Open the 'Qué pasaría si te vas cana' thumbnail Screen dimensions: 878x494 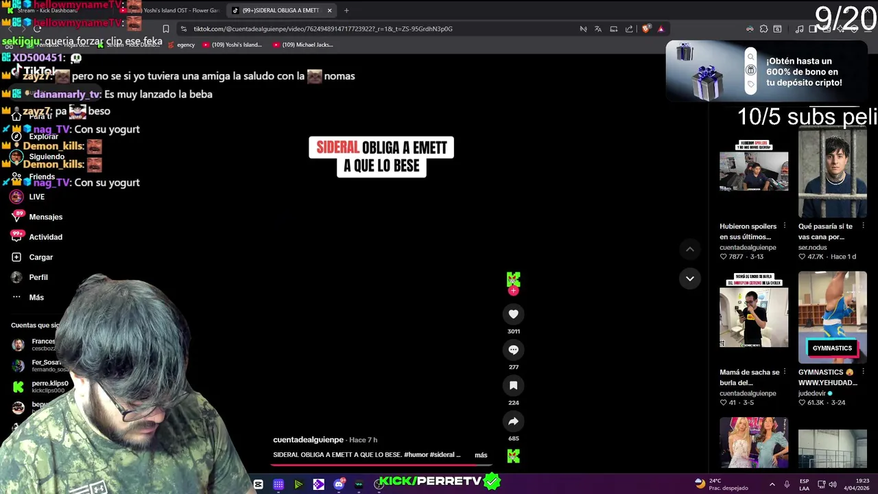[x=832, y=171]
